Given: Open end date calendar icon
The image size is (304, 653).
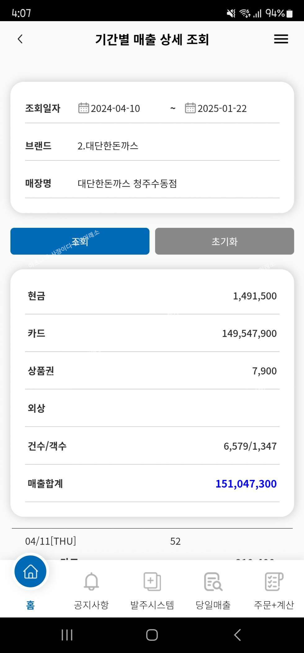Looking at the screenshot, I should (x=190, y=108).
